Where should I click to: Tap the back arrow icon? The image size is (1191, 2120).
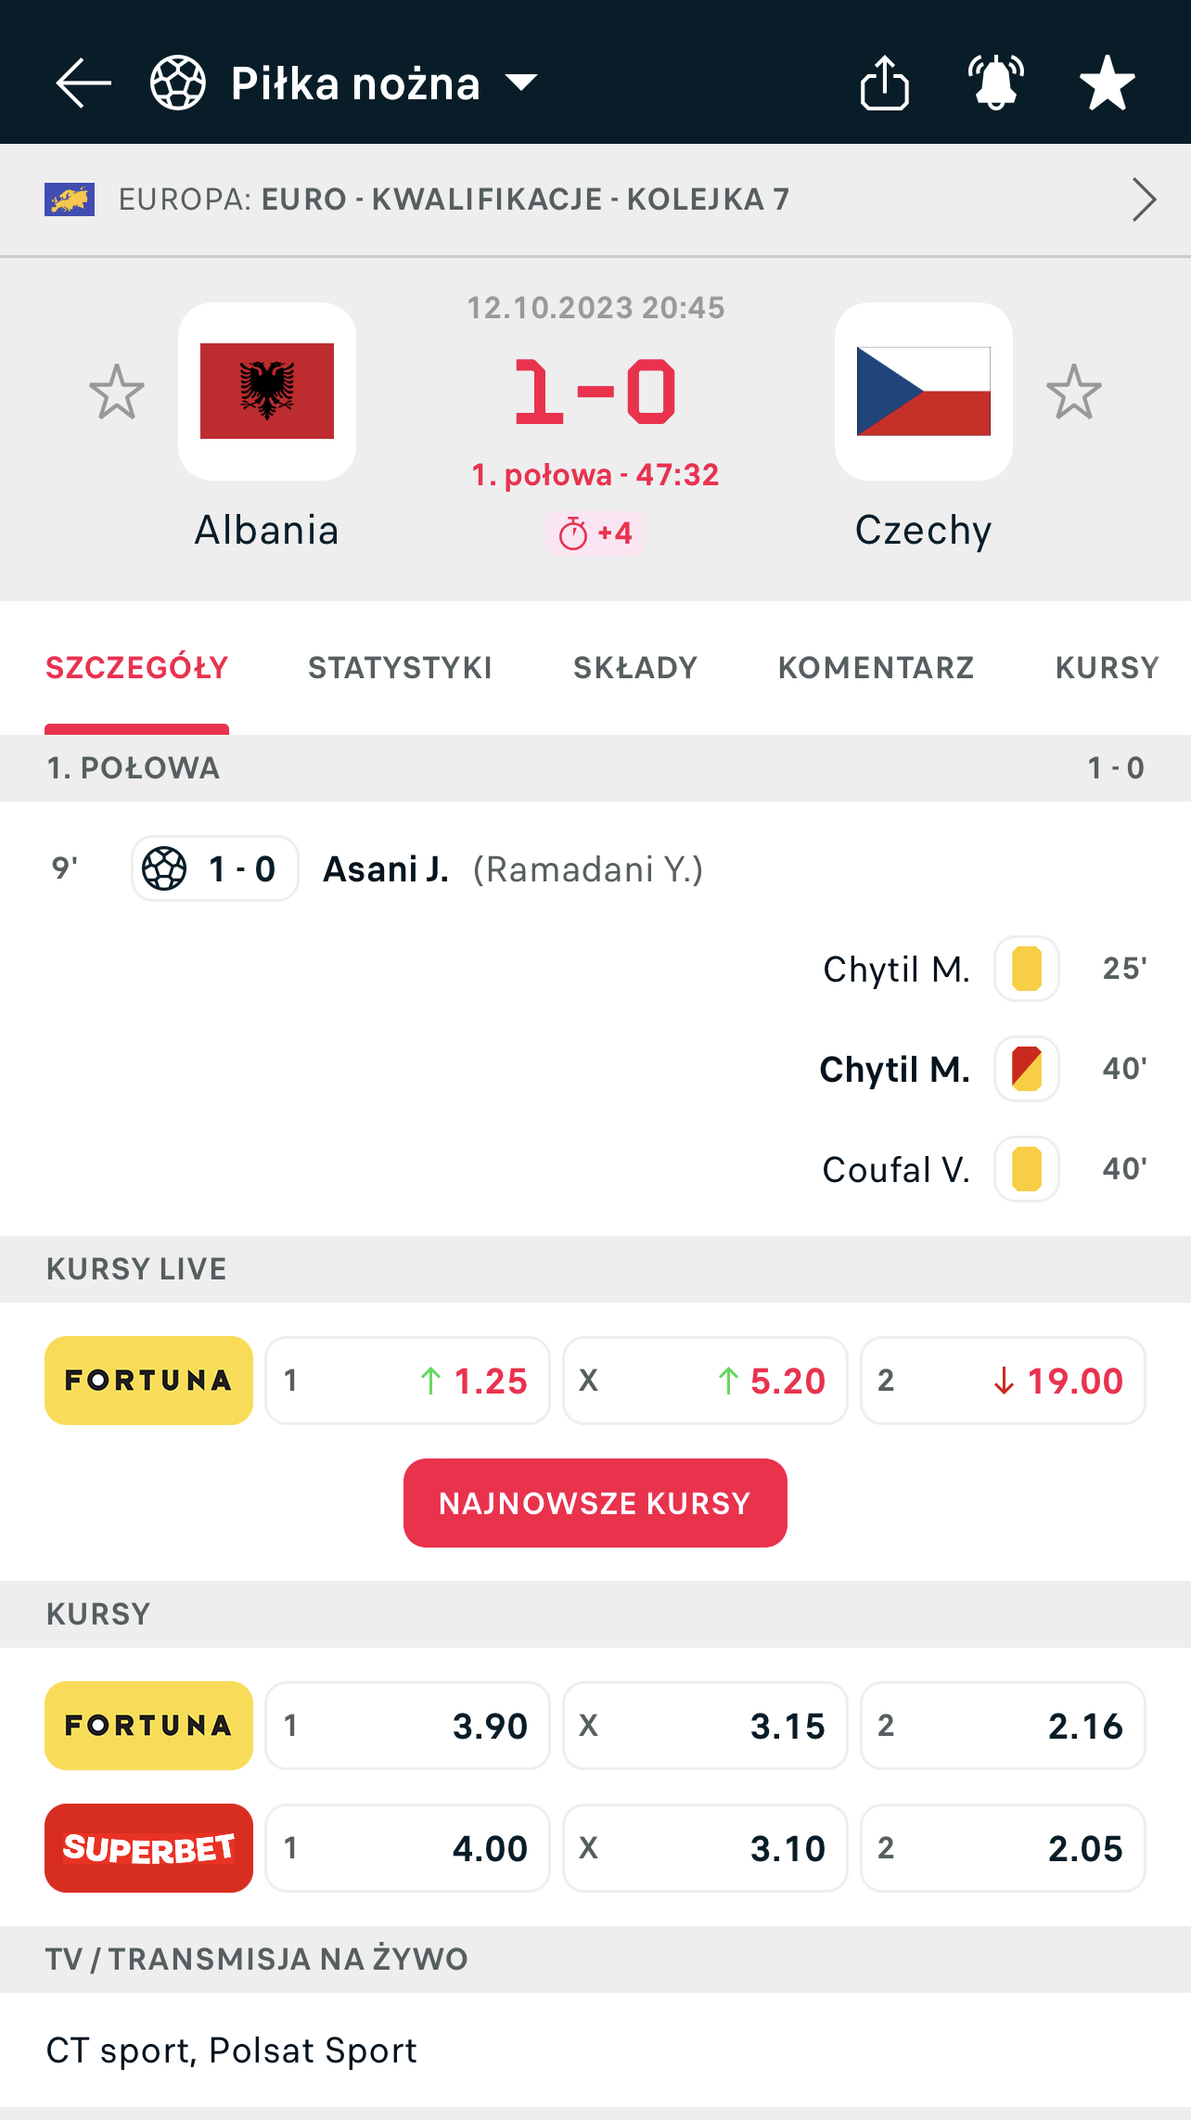[83, 84]
